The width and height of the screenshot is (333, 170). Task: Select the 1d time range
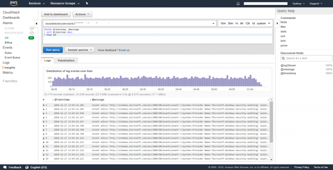(253, 23)
